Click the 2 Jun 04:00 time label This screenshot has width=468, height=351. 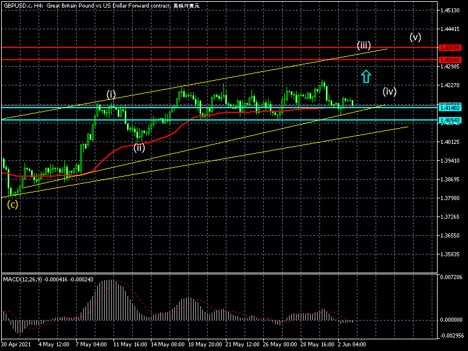[353, 344]
